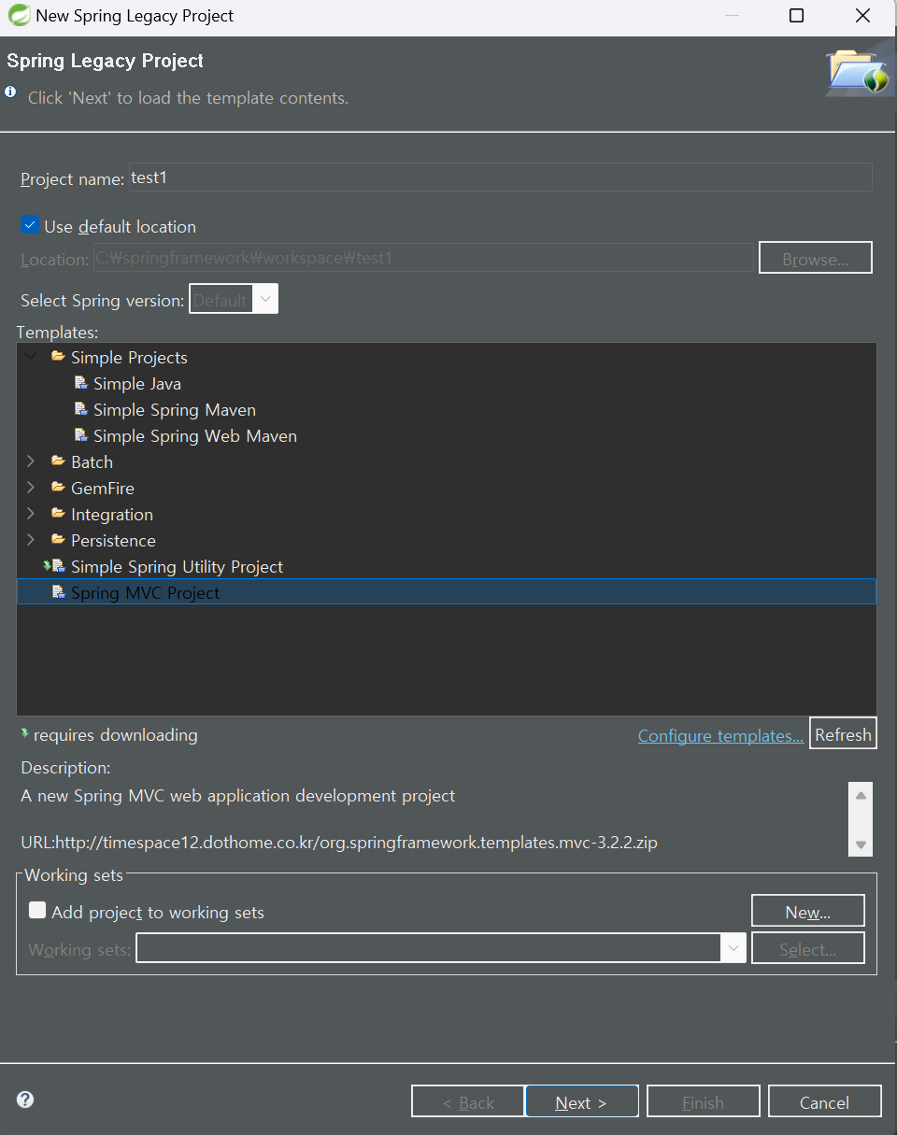Click Next to load template contents
This screenshot has width=897, height=1135.
pyautogui.click(x=582, y=1101)
